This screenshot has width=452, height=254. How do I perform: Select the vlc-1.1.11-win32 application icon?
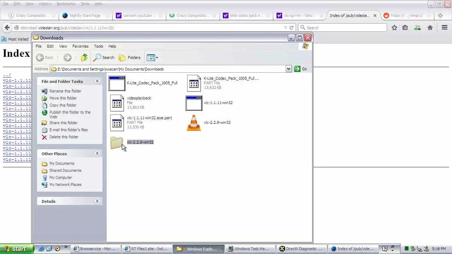pyautogui.click(x=194, y=103)
